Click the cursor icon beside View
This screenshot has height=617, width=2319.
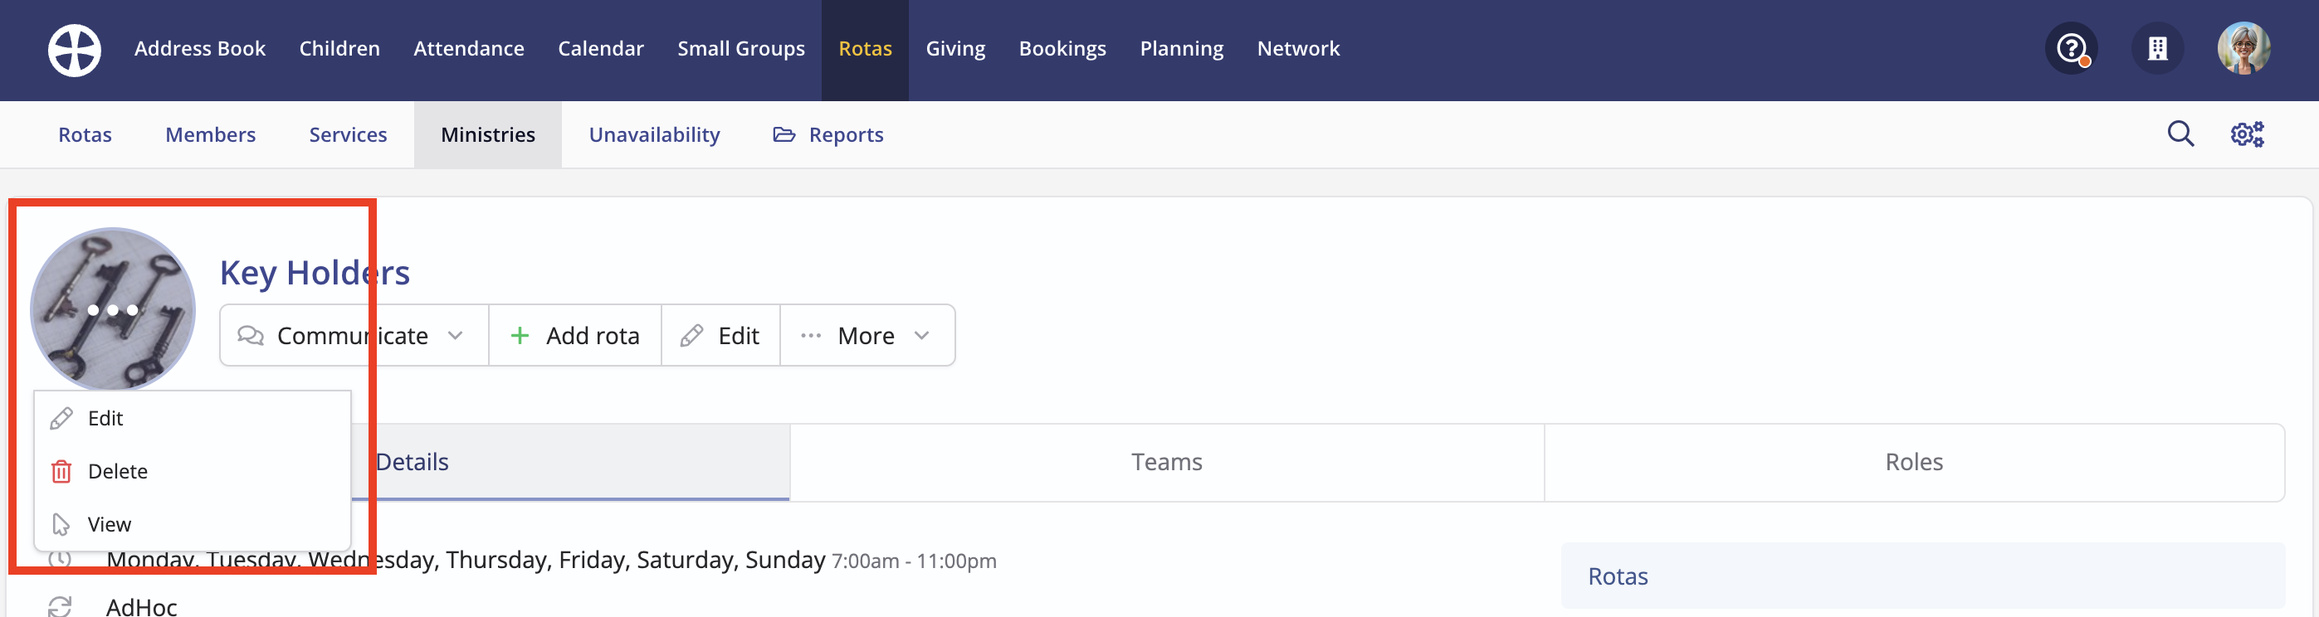click(61, 524)
